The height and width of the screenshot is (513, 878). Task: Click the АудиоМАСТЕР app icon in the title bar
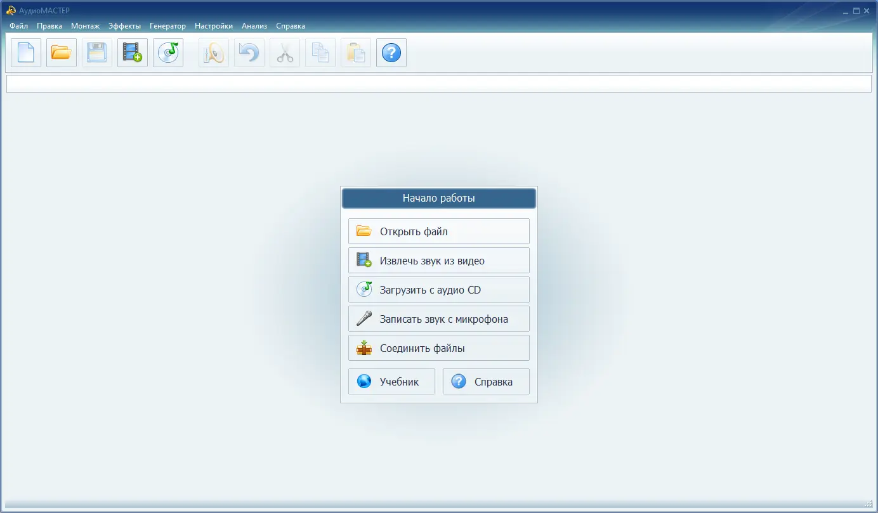(11, 10)
